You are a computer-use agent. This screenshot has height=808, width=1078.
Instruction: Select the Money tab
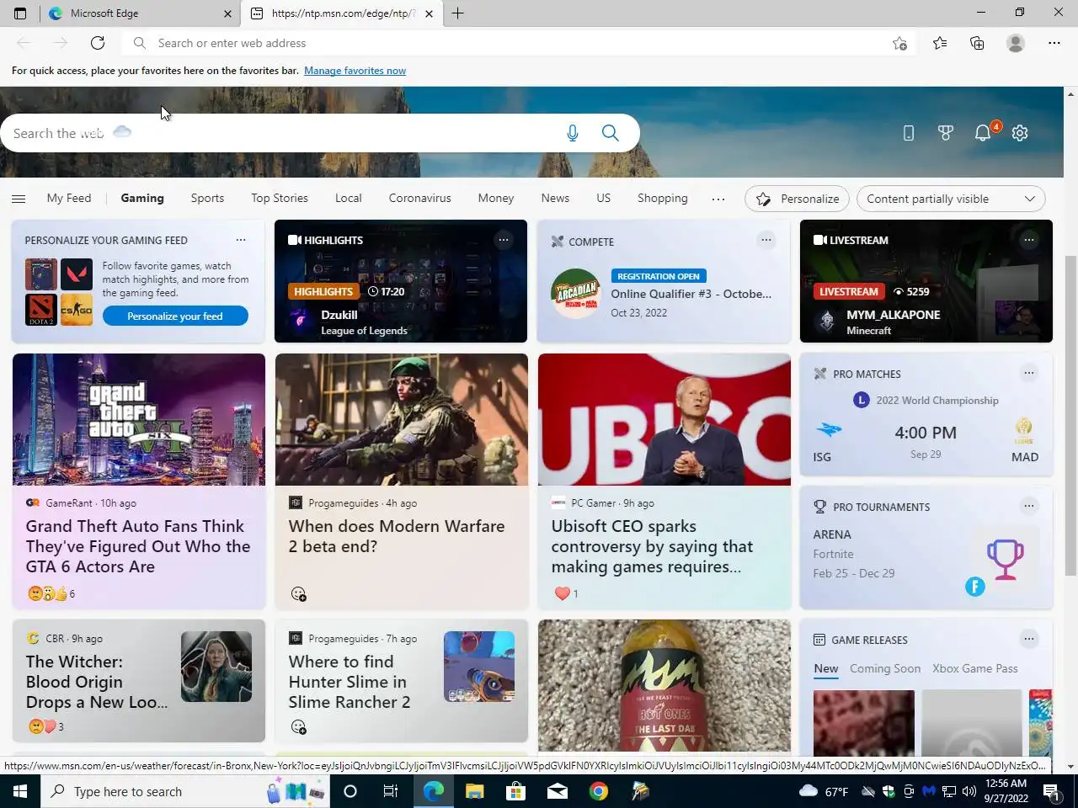click(x=496, y=199)
